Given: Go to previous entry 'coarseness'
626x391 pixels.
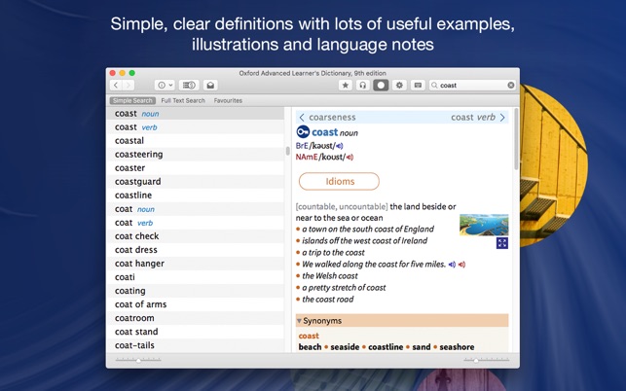Looking at the screenshot, I should coord(327,118).
